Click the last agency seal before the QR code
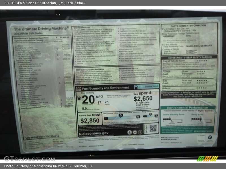The height and width of the screenshot is (169, 226). [x=140, y=132]
